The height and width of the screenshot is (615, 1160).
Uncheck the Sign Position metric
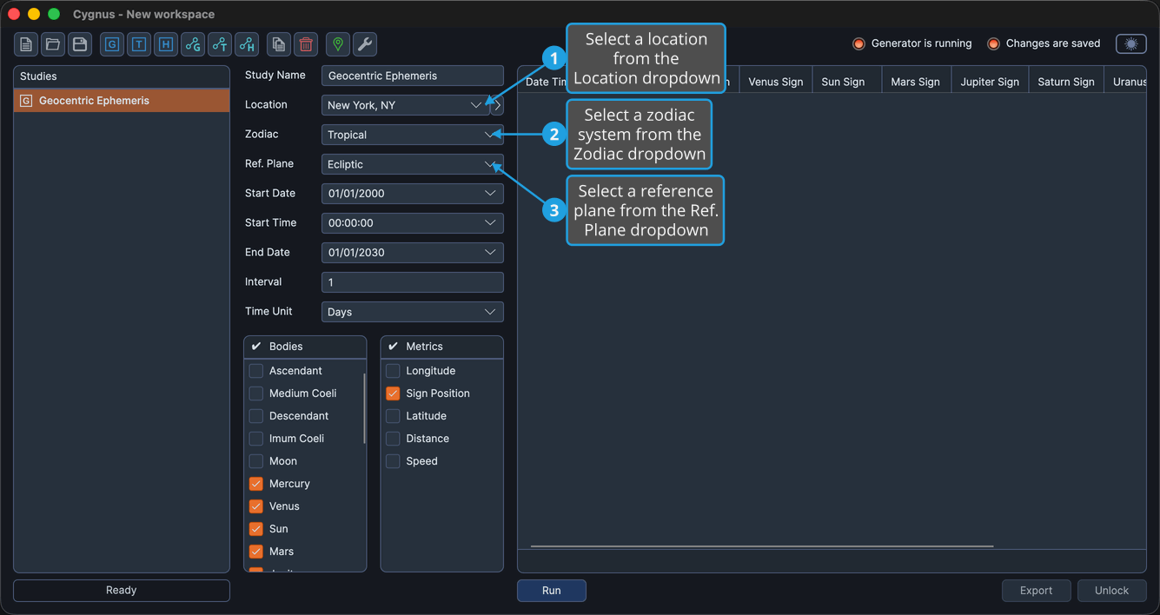tap(393, 393)
